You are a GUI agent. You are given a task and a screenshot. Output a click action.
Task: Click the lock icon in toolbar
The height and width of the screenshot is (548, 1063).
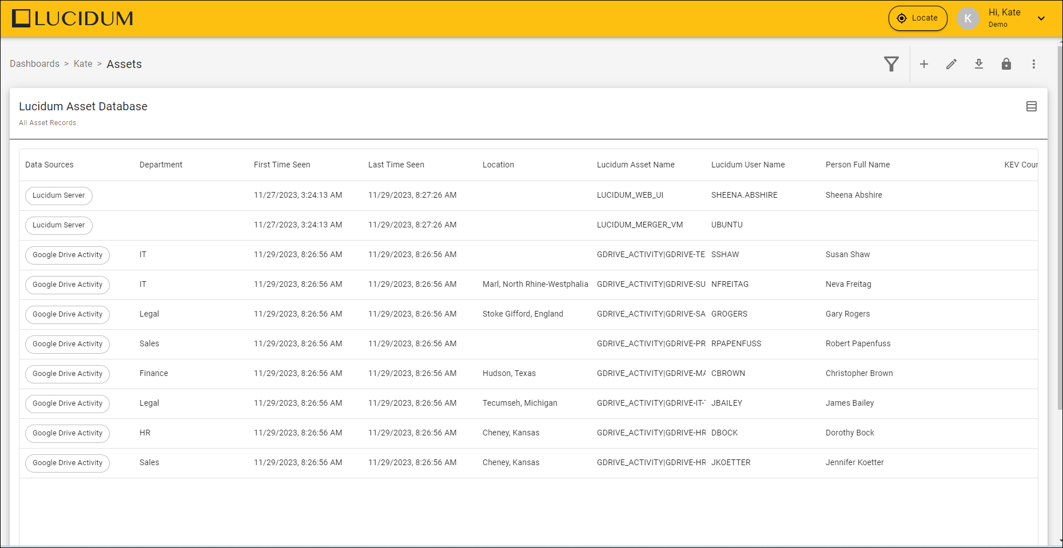(x=1006, y=64)
